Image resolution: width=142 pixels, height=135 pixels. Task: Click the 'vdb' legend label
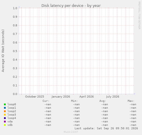tap(10, 125)
